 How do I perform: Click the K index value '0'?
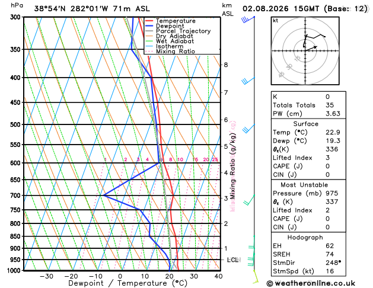click(328, 97)
